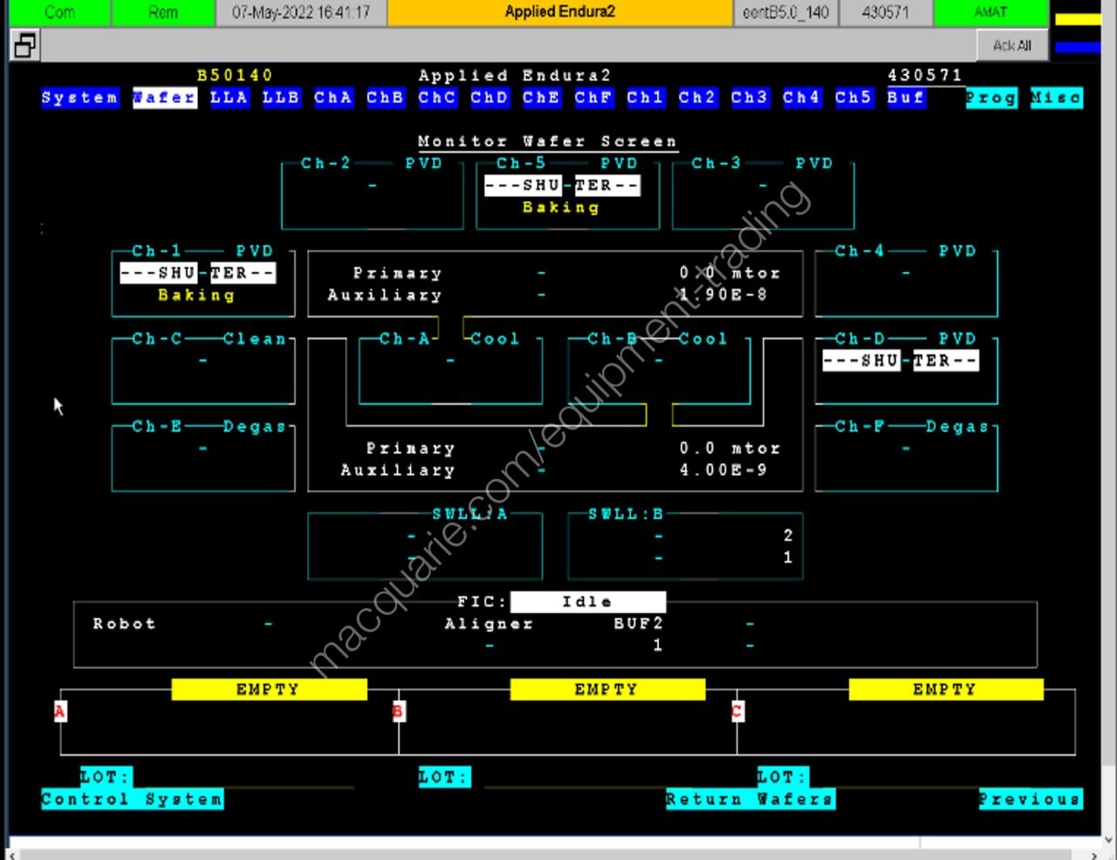Click the SWLL:B load lock label
Viewport: 1117px width, 860px height.
(x=626, y=514)
